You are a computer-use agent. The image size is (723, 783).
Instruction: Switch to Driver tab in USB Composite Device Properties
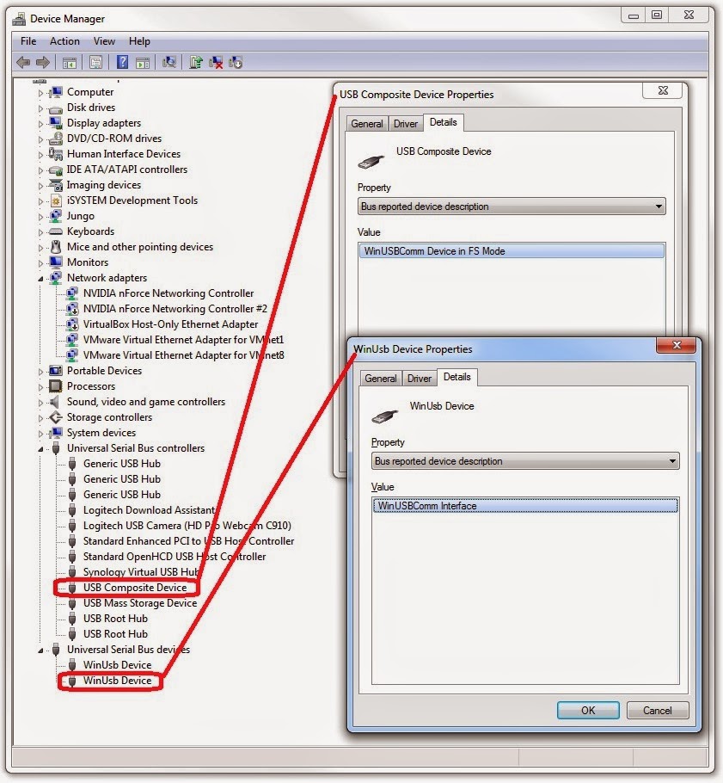click(x=405, y=123)
